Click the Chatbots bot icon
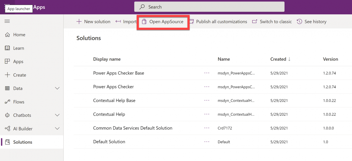The image size is (352, 161). (8, 115)
